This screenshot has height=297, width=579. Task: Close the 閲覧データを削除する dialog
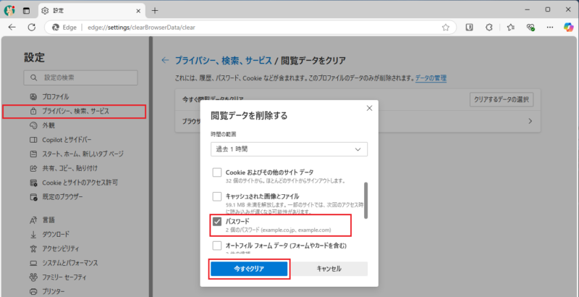coord(369,108)
